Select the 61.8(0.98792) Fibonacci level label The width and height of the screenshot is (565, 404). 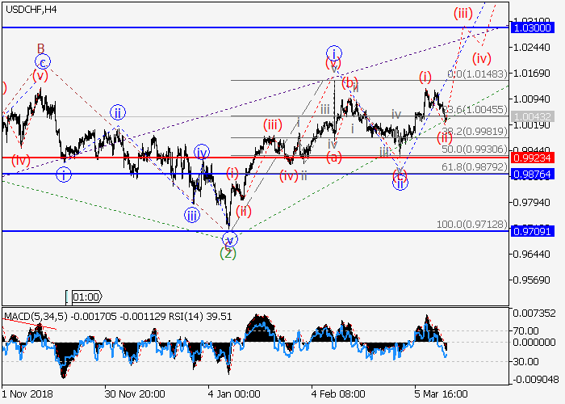click(473, 166)
